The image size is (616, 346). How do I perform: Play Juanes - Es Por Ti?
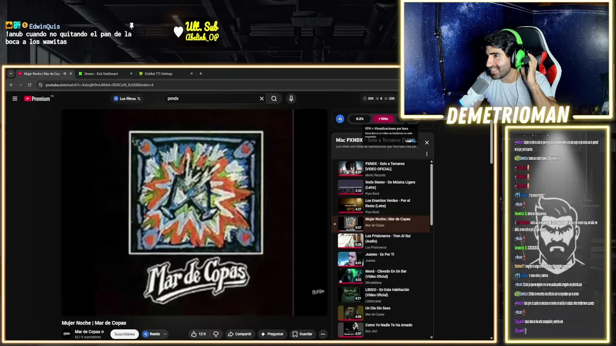click(x=383, y=259)
